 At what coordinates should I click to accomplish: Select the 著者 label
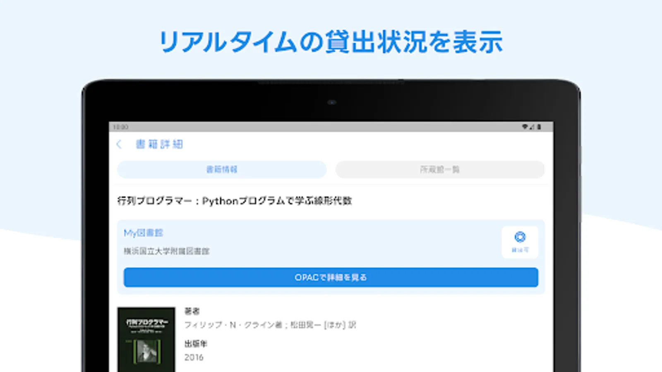pyautogui.click(x=192, y=311)
